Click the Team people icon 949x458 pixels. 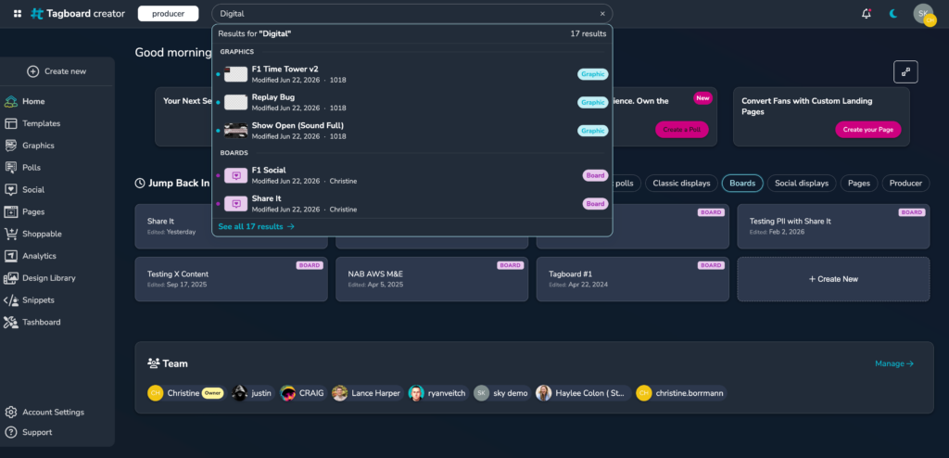point(153,363)
